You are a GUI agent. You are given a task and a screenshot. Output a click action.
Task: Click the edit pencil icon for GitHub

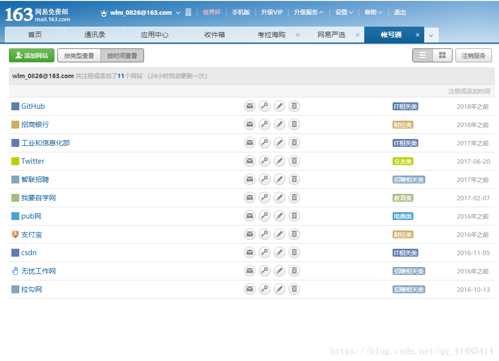point(279,106)
